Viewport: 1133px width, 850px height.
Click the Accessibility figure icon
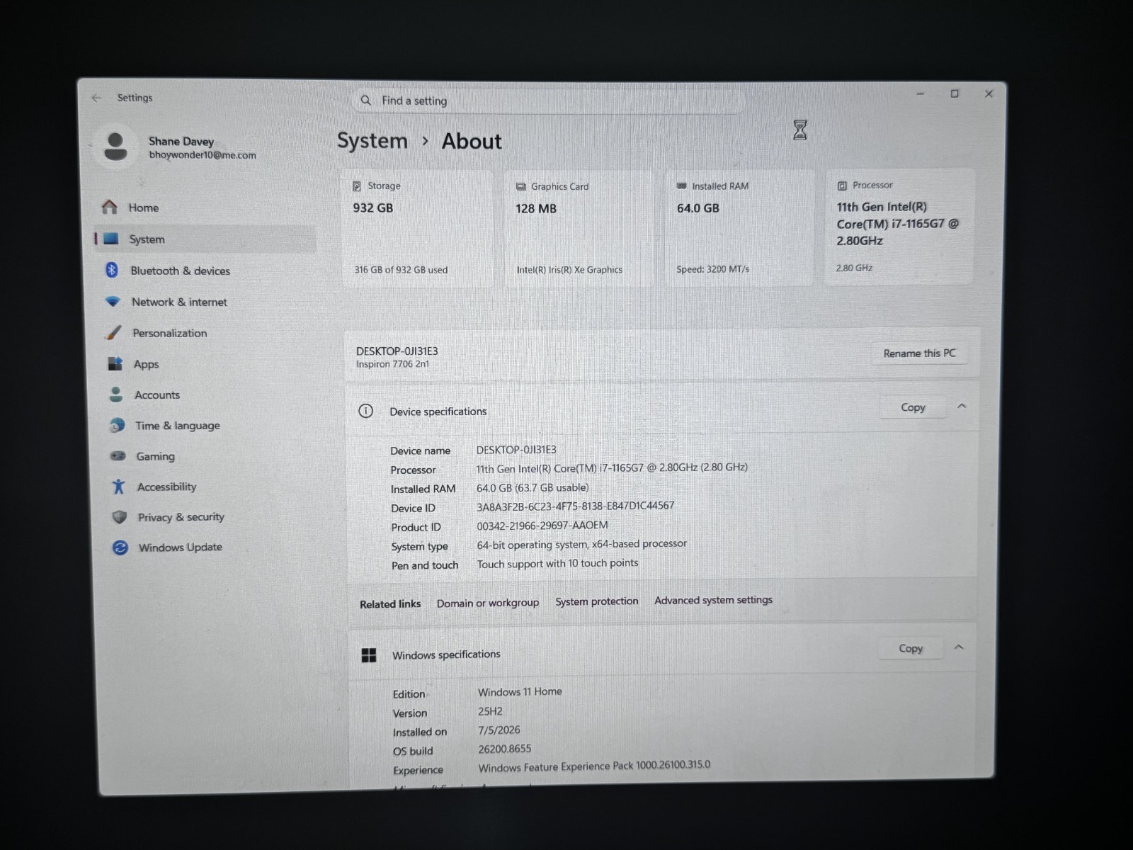(118, 487)
